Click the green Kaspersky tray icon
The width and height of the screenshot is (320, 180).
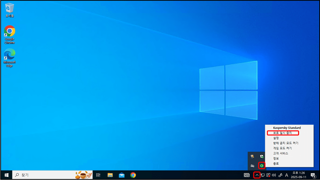click(x=262, y=165)
